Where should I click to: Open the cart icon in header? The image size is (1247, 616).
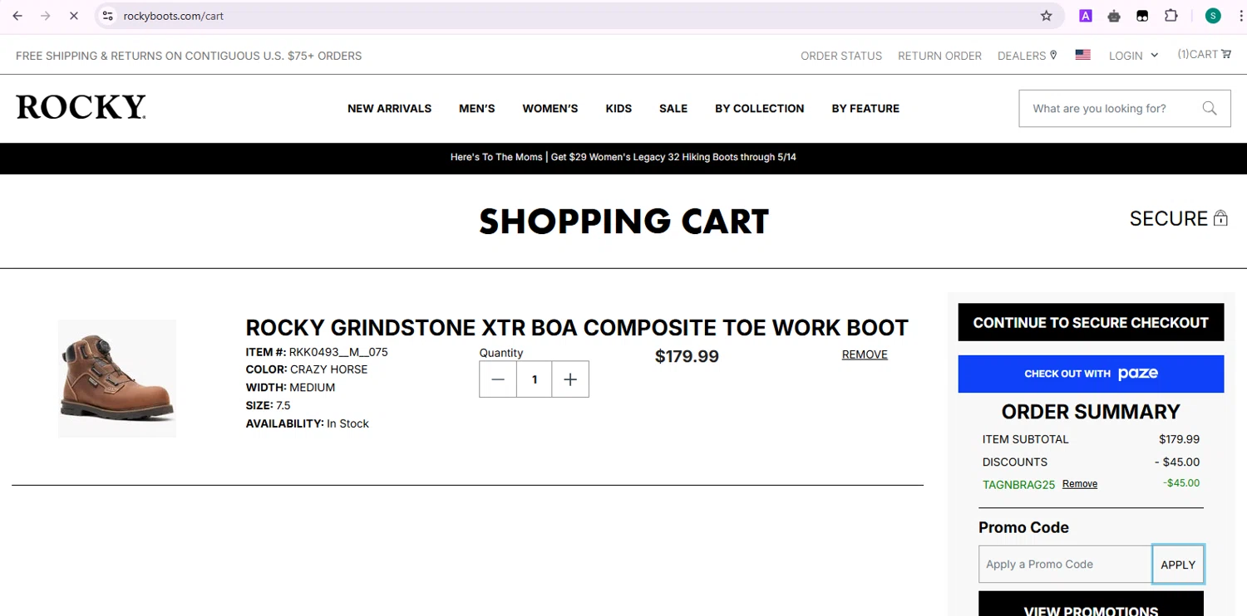click(x=1226, y=55)
